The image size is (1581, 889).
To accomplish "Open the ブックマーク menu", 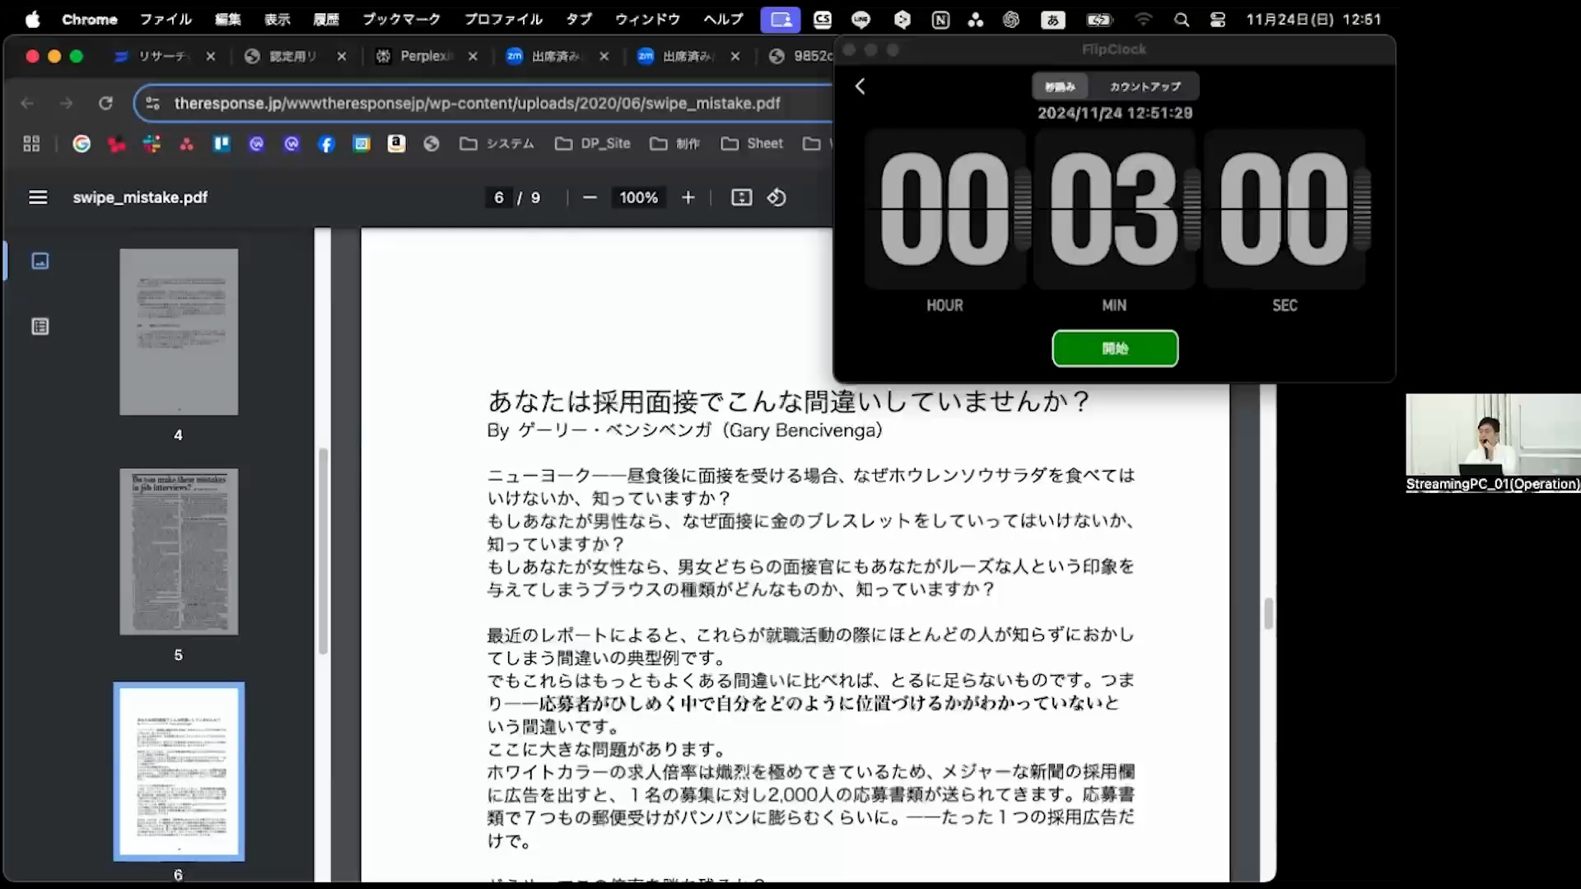I will click(x=402, y=19).
